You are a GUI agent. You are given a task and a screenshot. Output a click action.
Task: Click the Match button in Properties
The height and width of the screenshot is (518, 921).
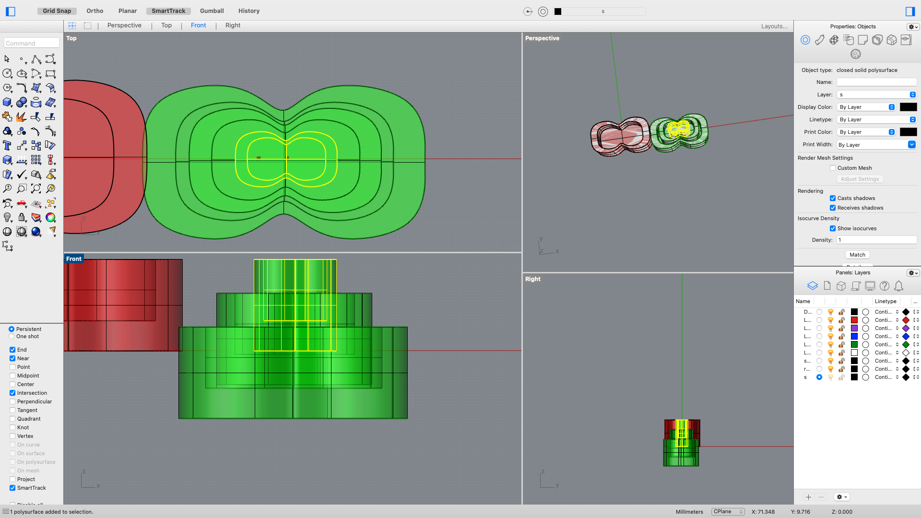pyautogui.click(x=857, y=255)
